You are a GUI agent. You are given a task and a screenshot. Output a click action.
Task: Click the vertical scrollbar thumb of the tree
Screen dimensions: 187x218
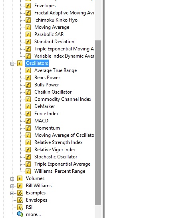(97, 123)
